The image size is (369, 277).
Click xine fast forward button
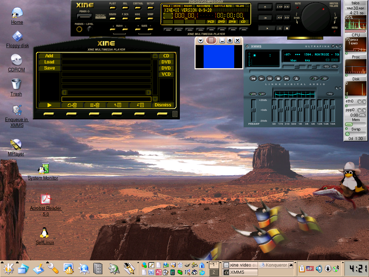pyautogui.click(x=287, y=17)
